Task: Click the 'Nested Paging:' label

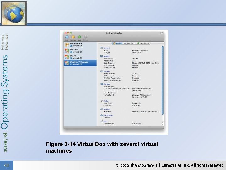Action: point(110,67)
